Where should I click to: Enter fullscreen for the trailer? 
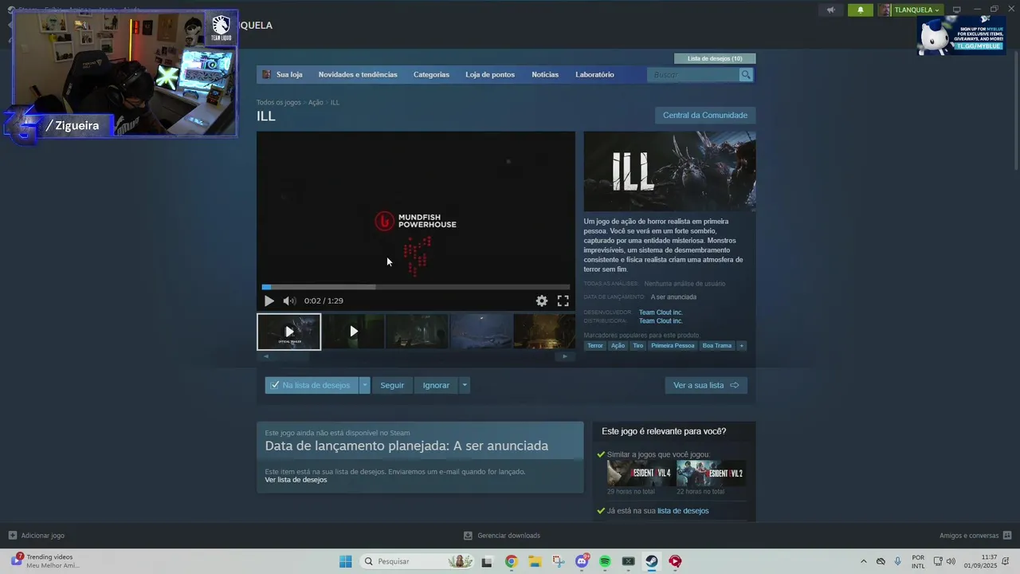(x=563, y=301)
